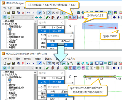Toggle 耐 bearing wall icon in bottom window
The height and width of the screenshot is (100, 122).
pos(75,68)
